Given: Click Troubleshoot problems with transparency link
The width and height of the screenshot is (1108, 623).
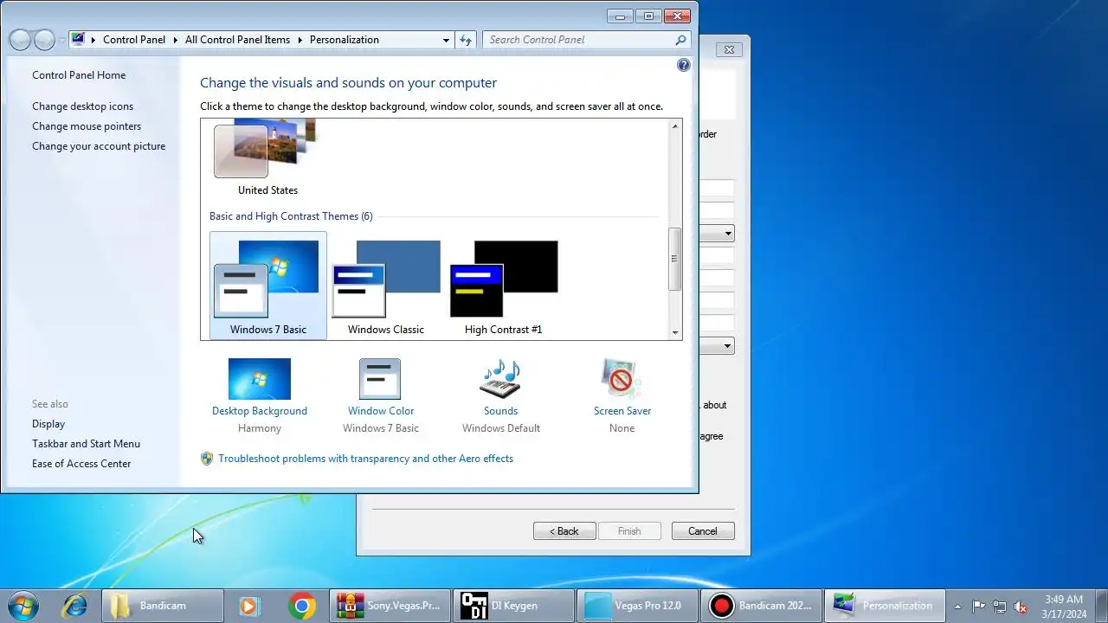Looking at the screenshot, I should pyautogui.click(x=365, y=459).
